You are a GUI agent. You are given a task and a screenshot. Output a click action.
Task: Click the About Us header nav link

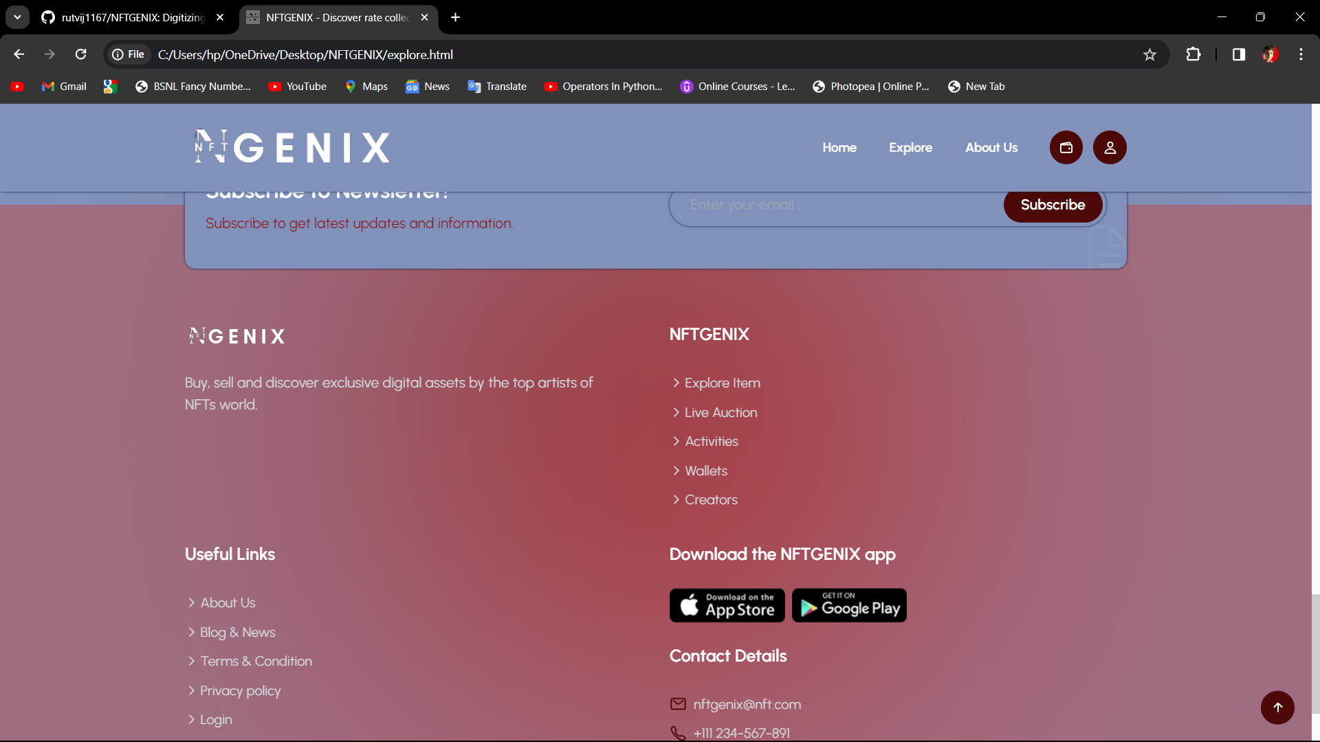991,148
